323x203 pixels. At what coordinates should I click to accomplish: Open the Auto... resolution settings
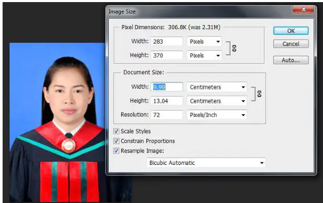coord(291,60)
